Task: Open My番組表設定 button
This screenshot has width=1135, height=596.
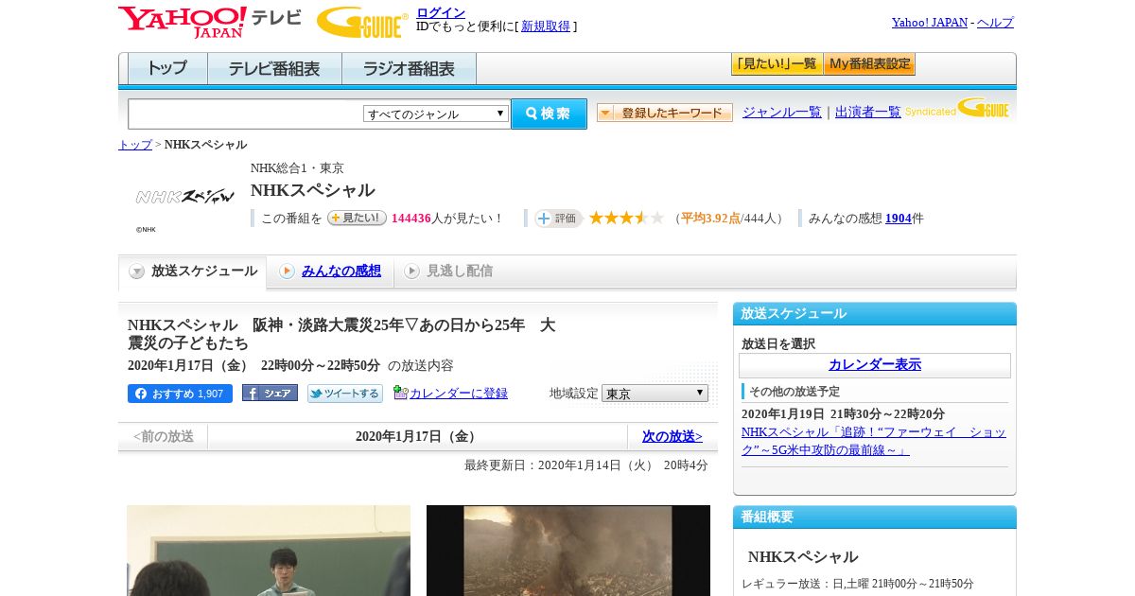Action: click(x=869, y=64)
